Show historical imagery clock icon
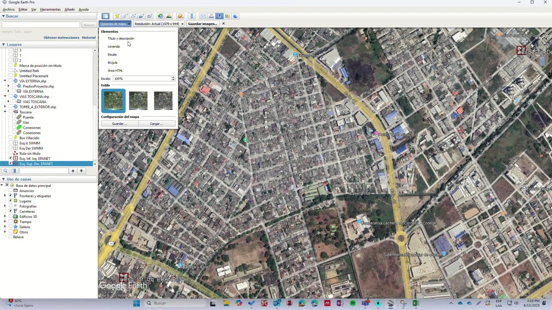The image size is (552, 310). 160,16
